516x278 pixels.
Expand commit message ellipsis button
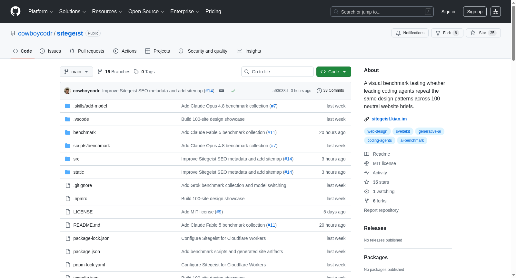222,91
